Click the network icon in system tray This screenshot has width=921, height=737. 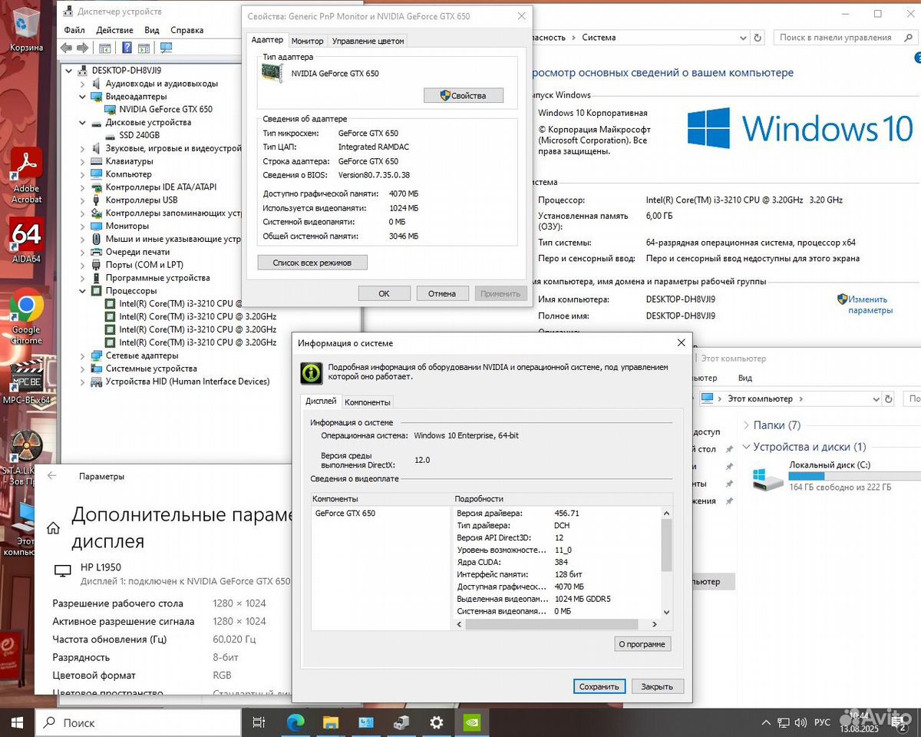[784, 722]
